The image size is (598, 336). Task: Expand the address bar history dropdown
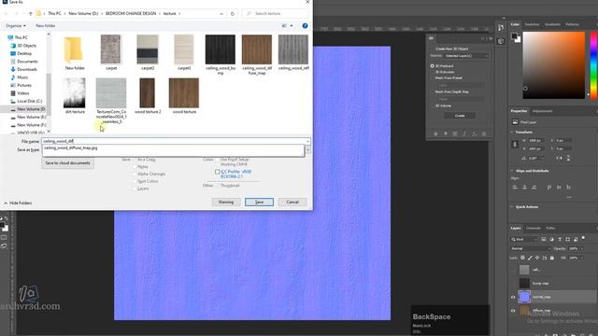221,14
